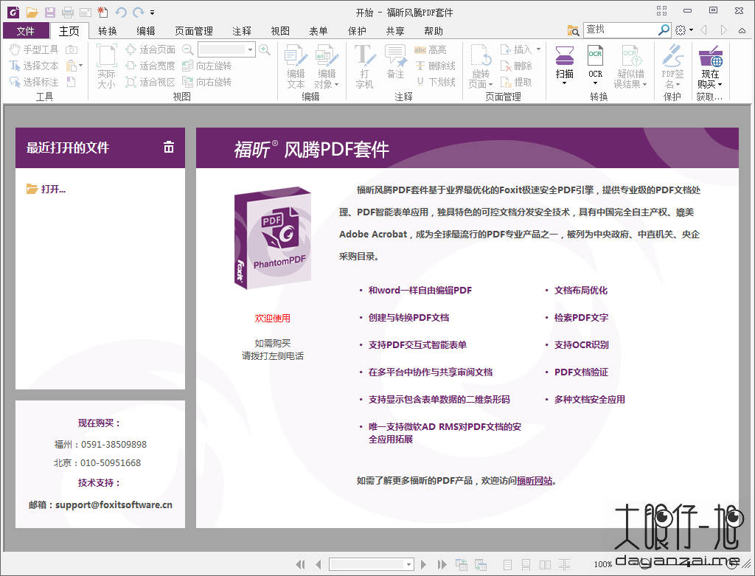
Task: Click 适合视区 fit visible
Action: click(x=150, y=82)
